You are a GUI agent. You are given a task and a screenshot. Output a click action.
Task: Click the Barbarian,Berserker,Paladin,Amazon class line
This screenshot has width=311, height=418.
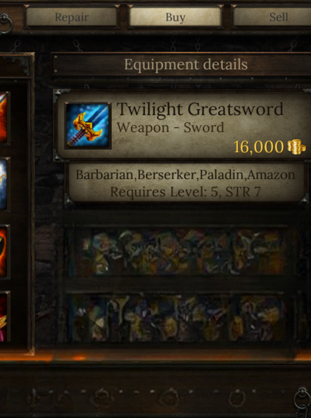(x=186, y=174)
